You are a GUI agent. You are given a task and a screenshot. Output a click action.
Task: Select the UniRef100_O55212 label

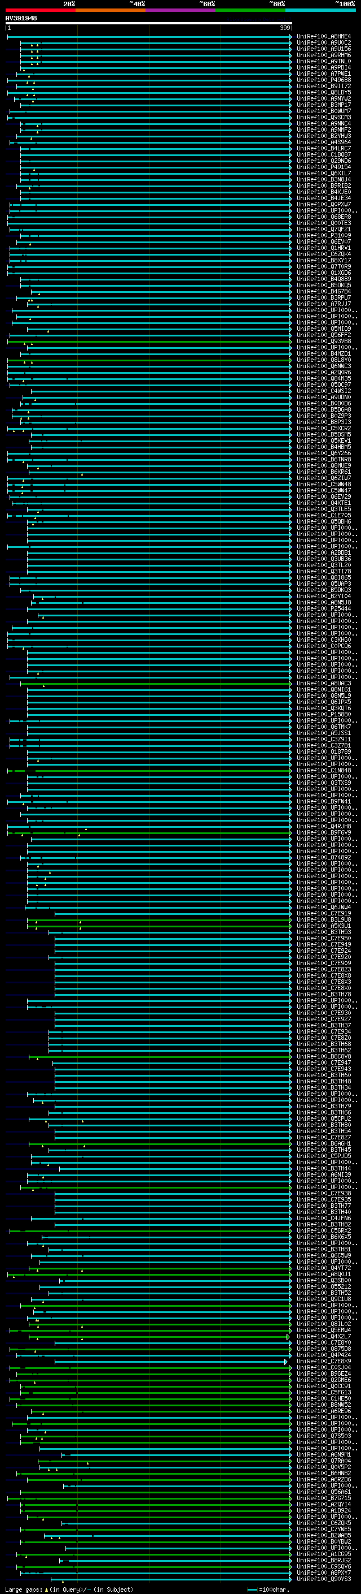324,1286
